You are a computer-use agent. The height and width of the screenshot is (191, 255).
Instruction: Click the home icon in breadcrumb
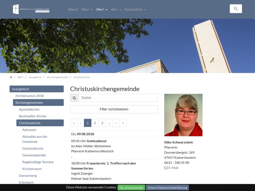click(x=11, y=77)
